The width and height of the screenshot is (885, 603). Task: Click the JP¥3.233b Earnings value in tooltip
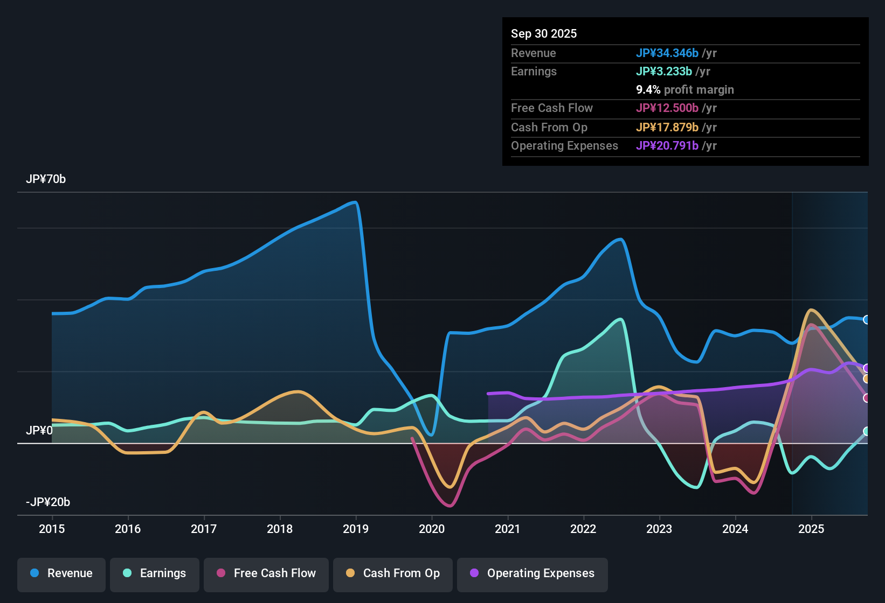[x=665, y=71]
